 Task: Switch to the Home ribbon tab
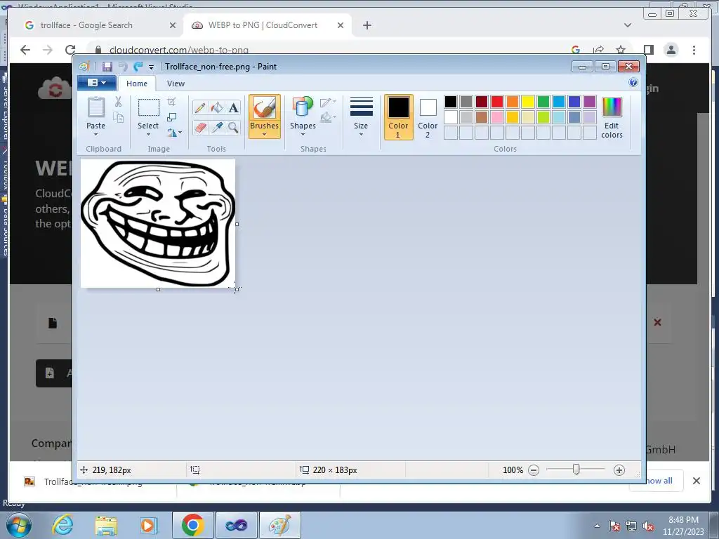[x=137, y=84]
